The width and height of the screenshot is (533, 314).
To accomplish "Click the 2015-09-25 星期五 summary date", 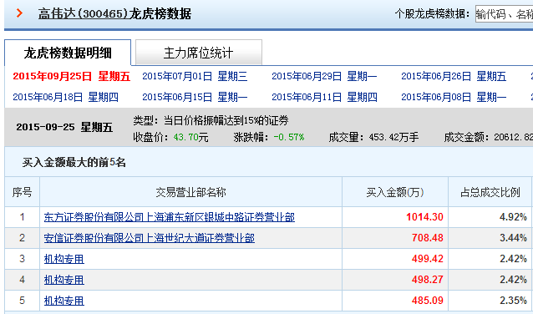I will (64, 127).
